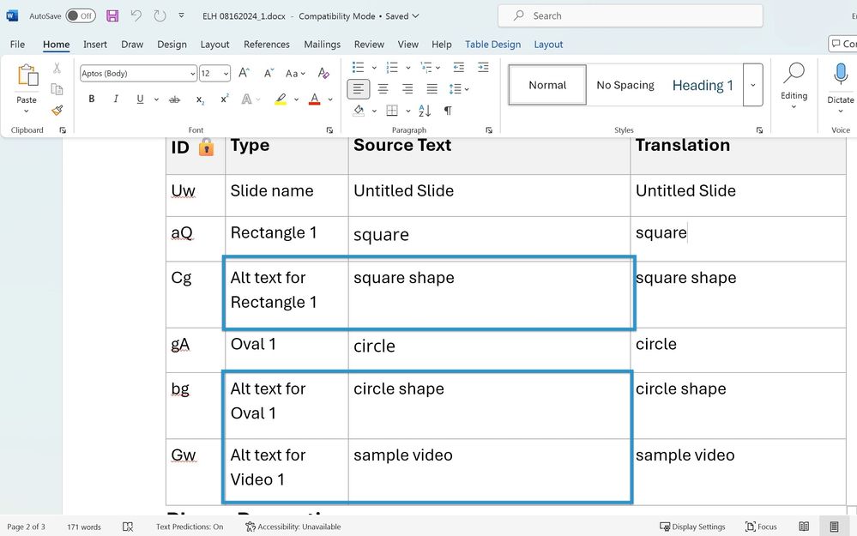Click the Sort A-Z icon
The width and height of the screenshot is (857, 536).
(x=424, y=111)
